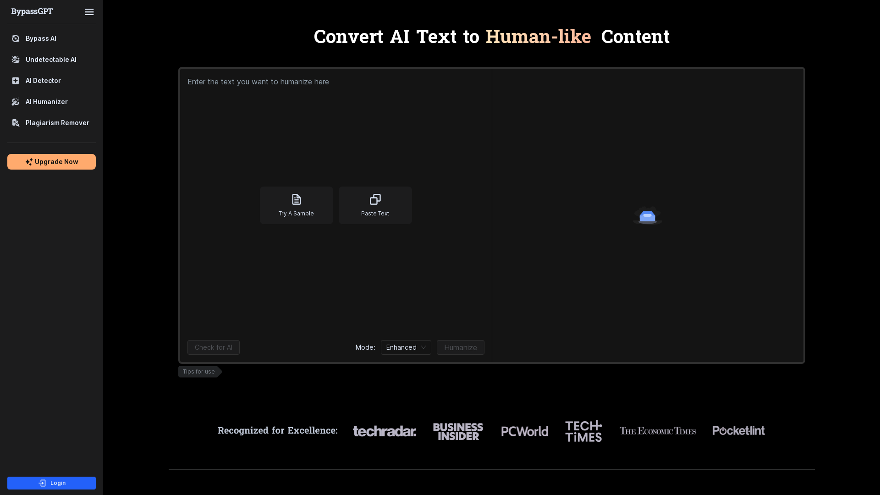
Task: Click the document icon above Try A Sample
Action: tap(297, 199)
